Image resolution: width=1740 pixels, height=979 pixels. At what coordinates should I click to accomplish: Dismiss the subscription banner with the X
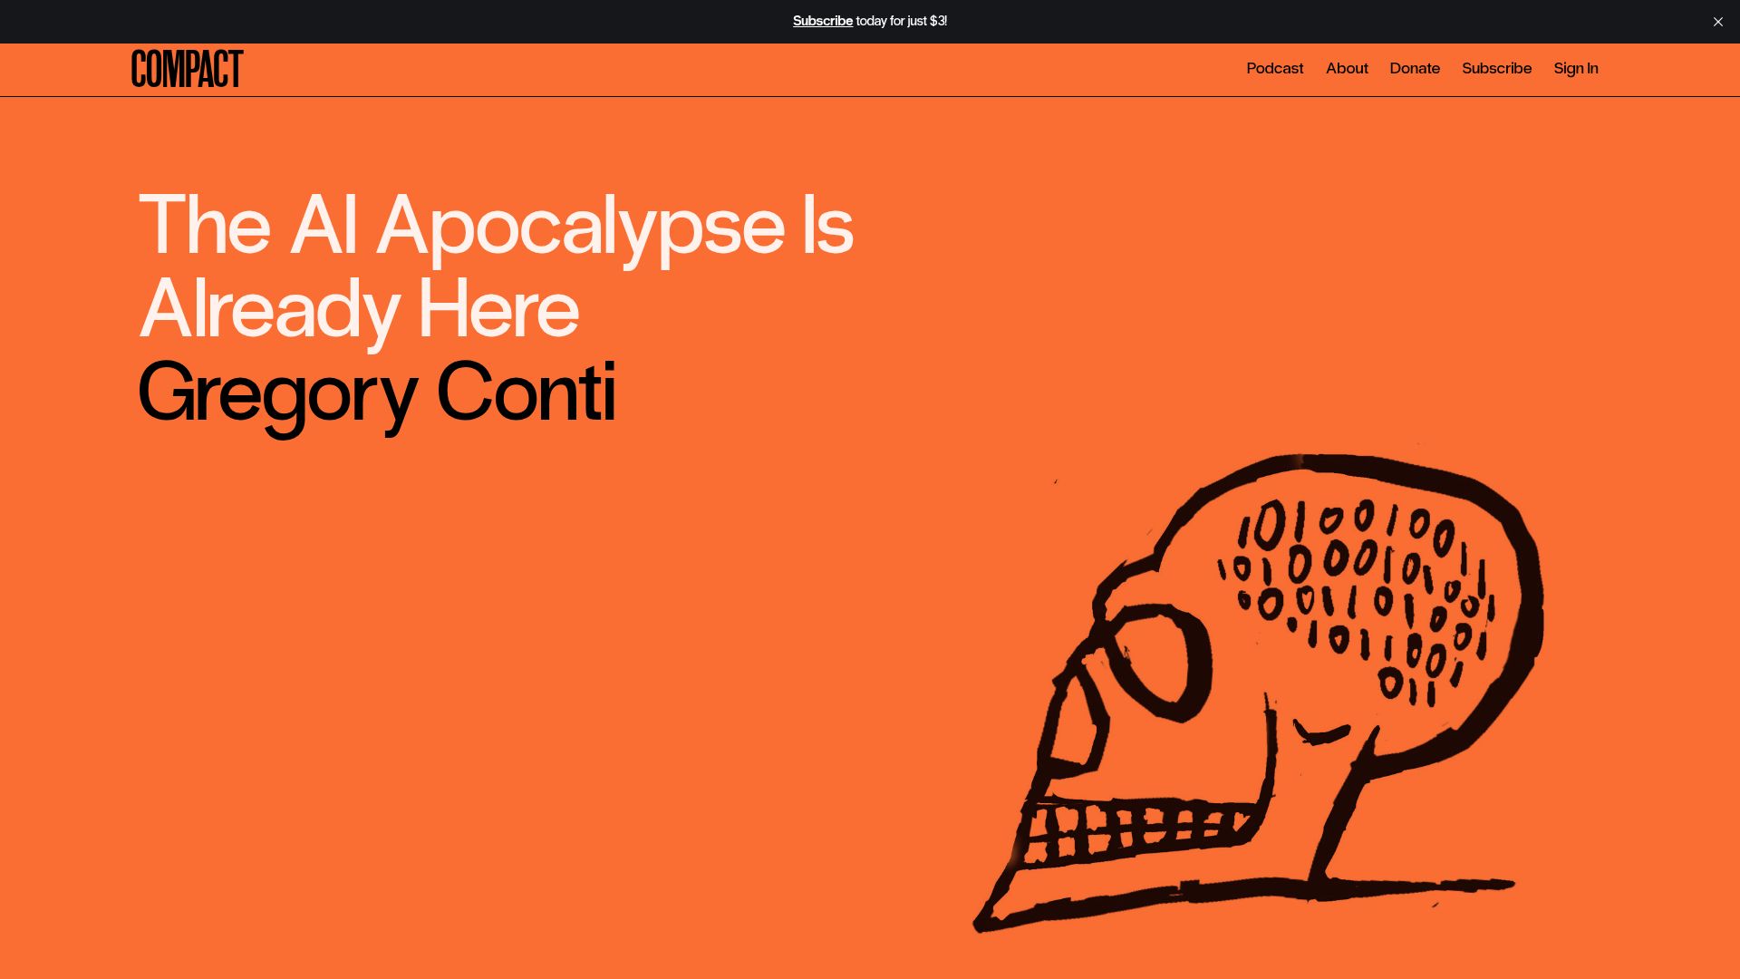pos(1717,22)
